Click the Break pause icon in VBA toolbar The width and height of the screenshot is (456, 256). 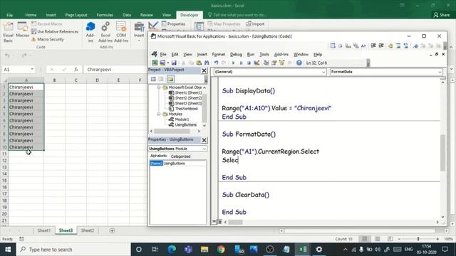241,63
